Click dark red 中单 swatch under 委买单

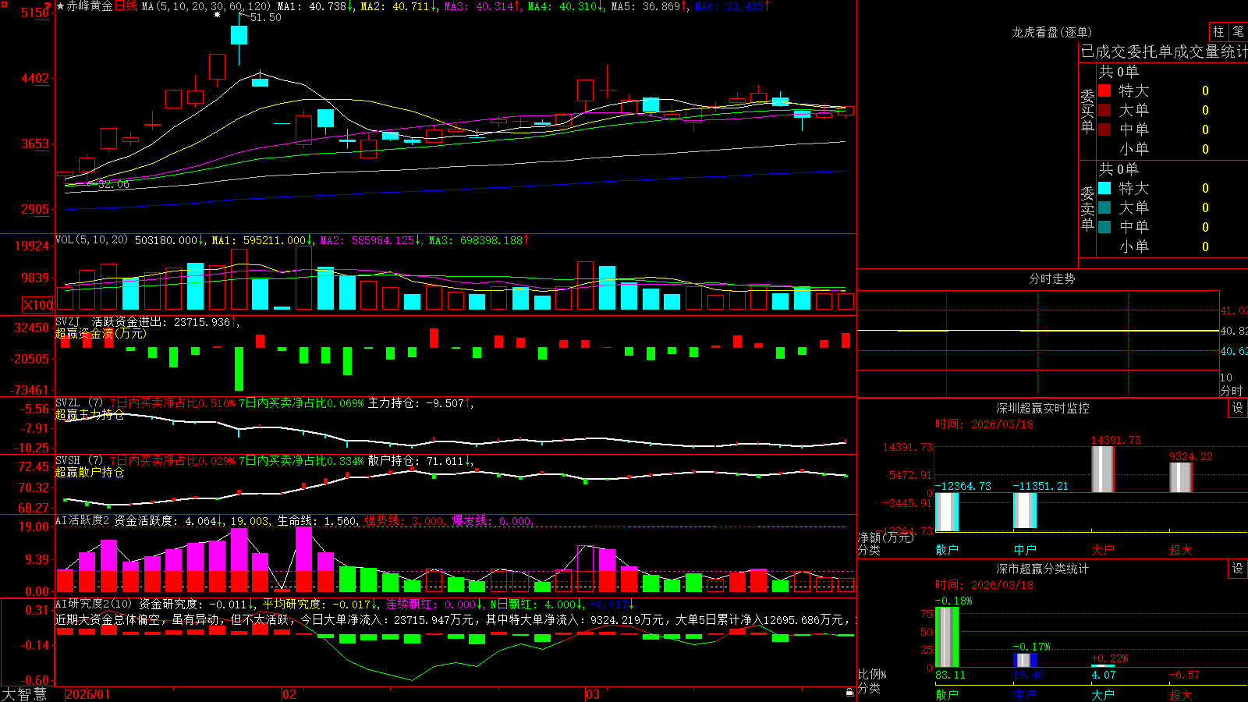1104,129
